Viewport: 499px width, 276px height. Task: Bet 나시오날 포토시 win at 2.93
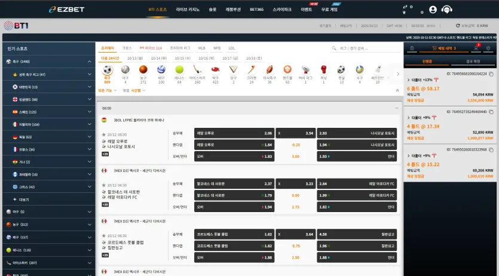point(357,133)
